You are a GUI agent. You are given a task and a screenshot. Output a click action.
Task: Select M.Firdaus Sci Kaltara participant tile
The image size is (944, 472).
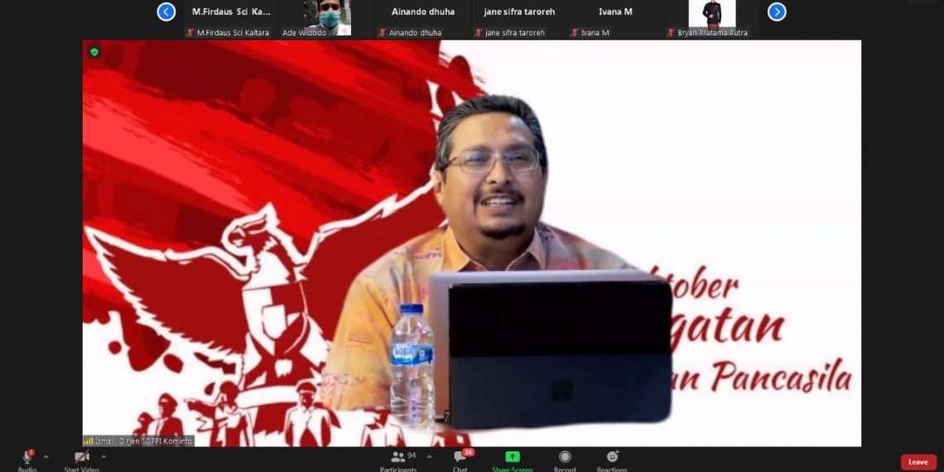click(x=231, y=19)
